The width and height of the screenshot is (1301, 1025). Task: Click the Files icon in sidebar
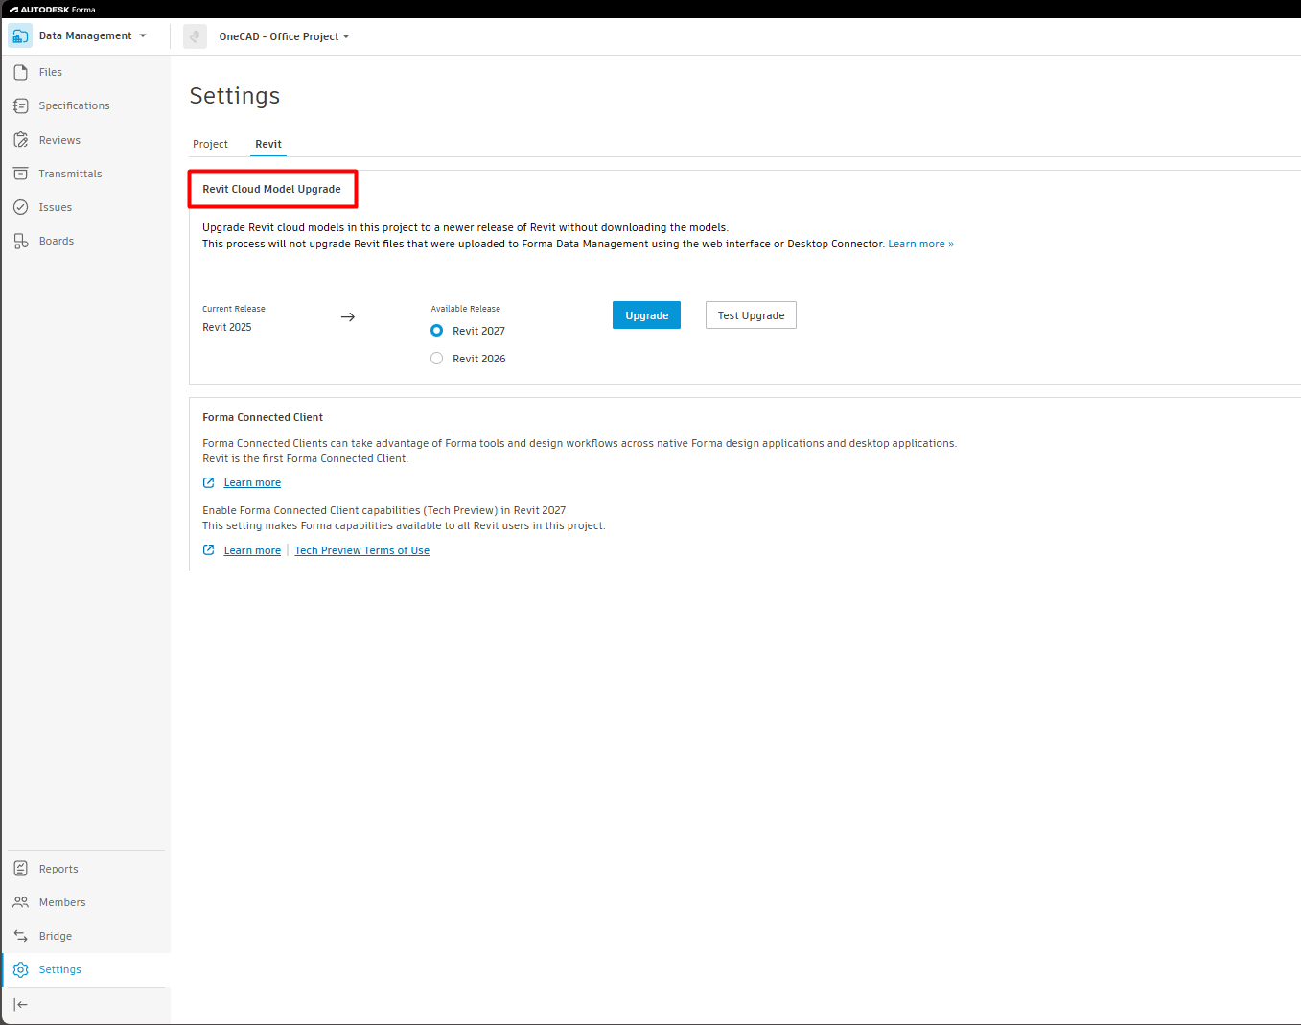pos(20,72)
